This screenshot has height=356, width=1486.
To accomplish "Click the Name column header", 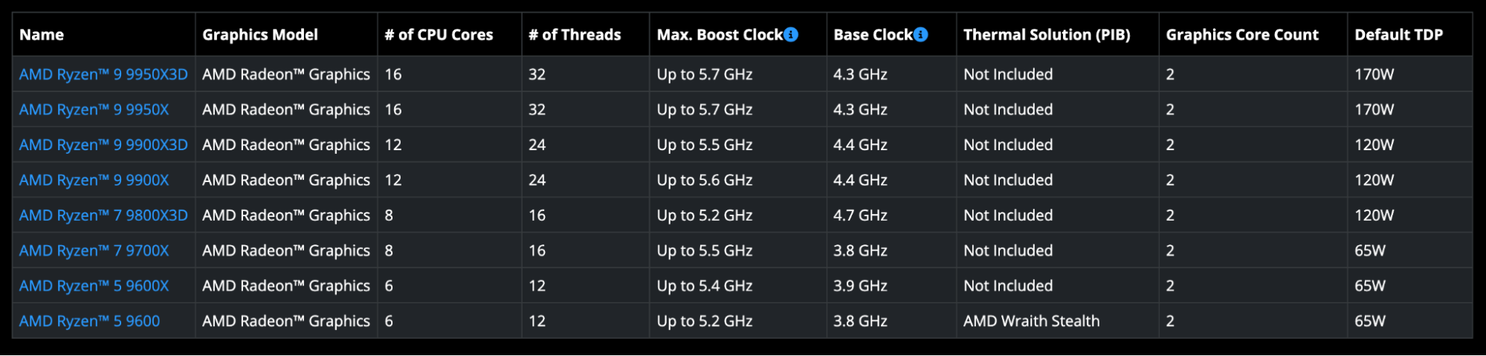I will coord(42,34).
